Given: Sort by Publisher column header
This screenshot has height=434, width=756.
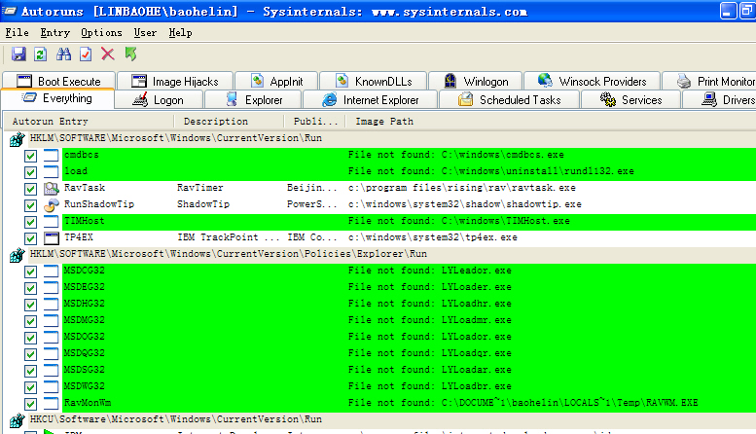Looking at the screenshot, I should (x=315, y=122).
